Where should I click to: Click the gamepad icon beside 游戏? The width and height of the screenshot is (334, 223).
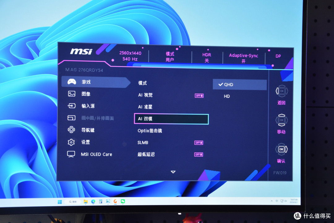(72, 82)
